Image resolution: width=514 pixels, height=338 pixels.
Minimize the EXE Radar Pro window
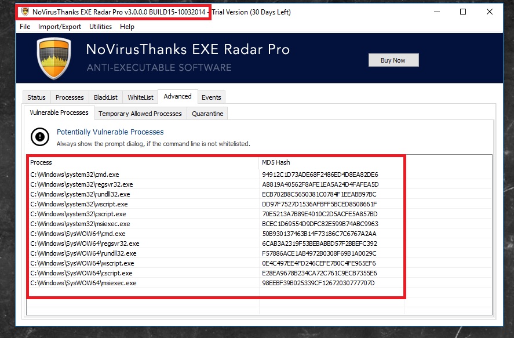pyautogui.click(x=437, y=12)
